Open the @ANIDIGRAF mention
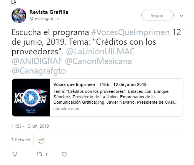 [x=37, y=61]
